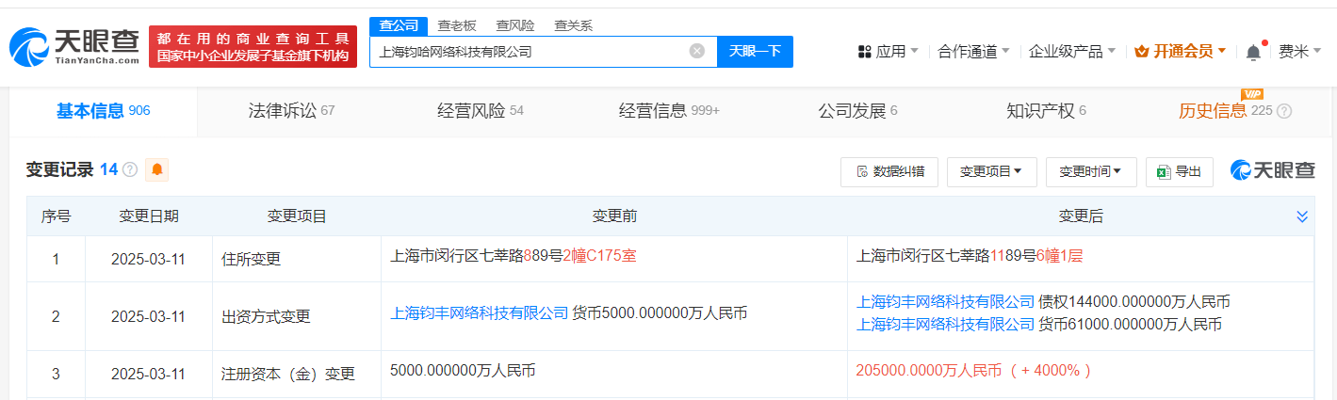Image resolution: width=1337 pixels, height=400 pixels.
Task: Switch to the 公司发展 tab
Action: 857,111
